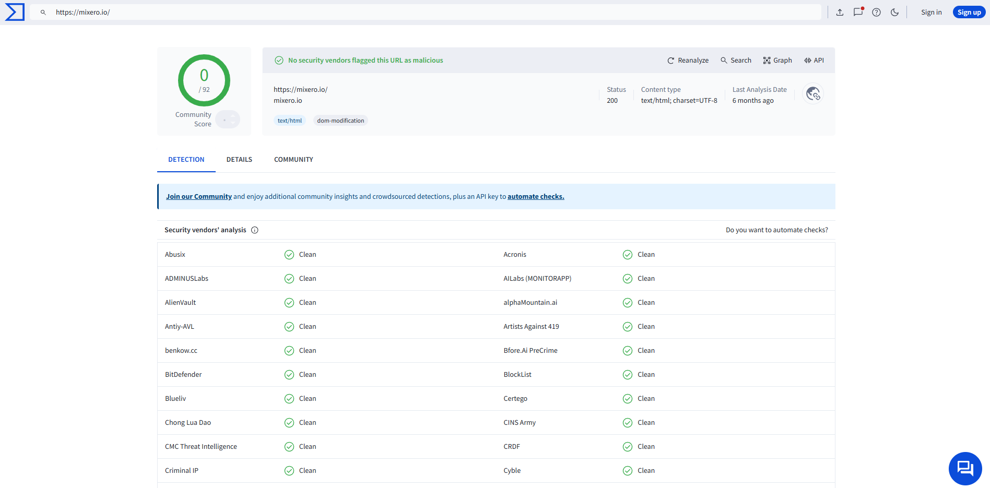This screenshot has height=488, width=990.
Task: Switch to the COMMUNITY tab
Action: [x=293, y=160]
